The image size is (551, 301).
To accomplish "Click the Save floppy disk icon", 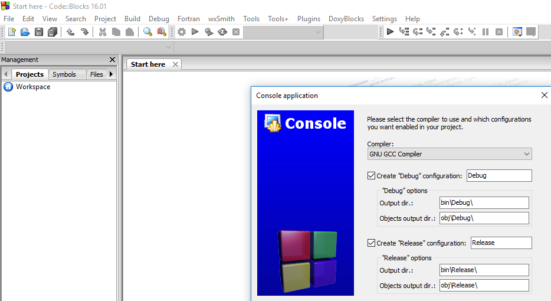I will click(39, 32).
